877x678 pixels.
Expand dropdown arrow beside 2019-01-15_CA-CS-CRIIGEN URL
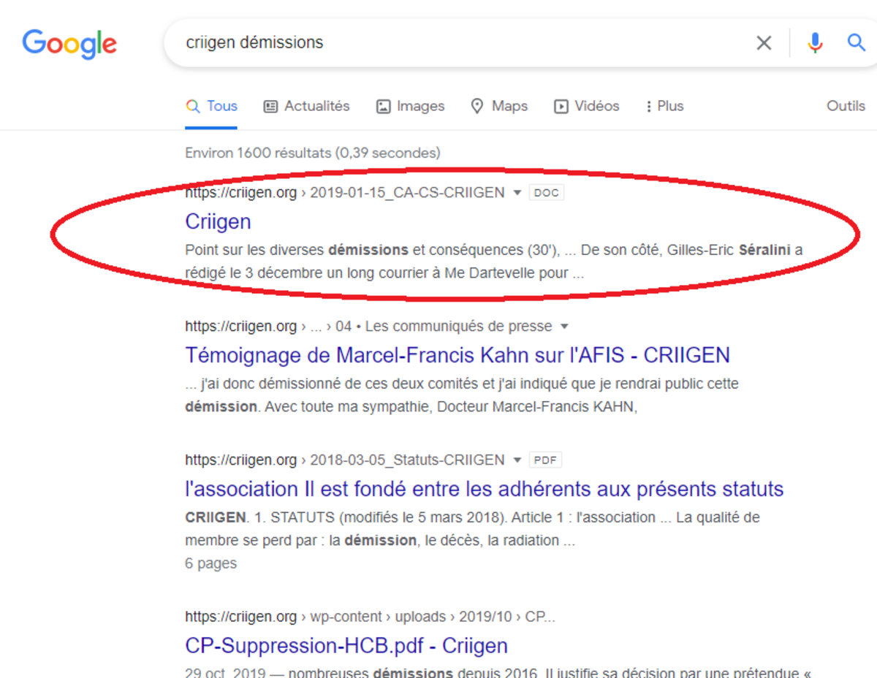(517, 193)
